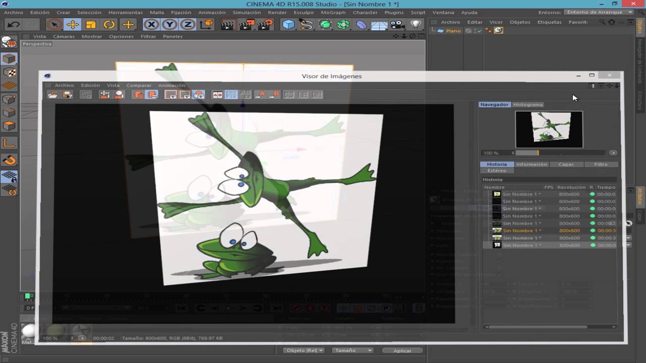Open Render Settings gear clapperboard icon
Image resolution: width=646 pixels, height=363 pixels.
265,24
